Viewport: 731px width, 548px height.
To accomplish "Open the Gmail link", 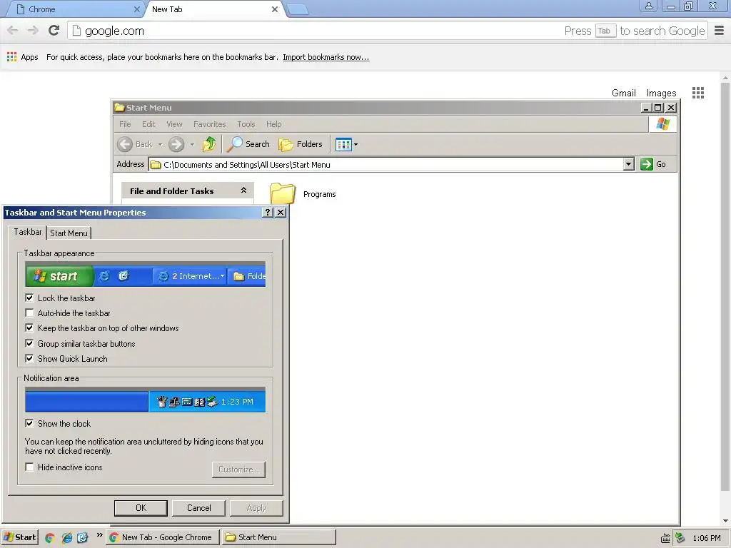I will [624, 93].
